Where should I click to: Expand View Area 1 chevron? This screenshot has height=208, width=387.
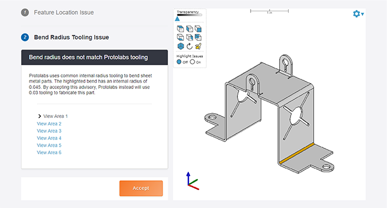(x=39, y=116)
